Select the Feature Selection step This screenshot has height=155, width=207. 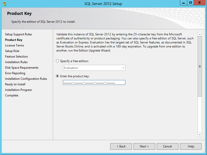16,56
